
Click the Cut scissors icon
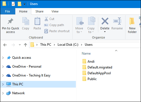46,19
